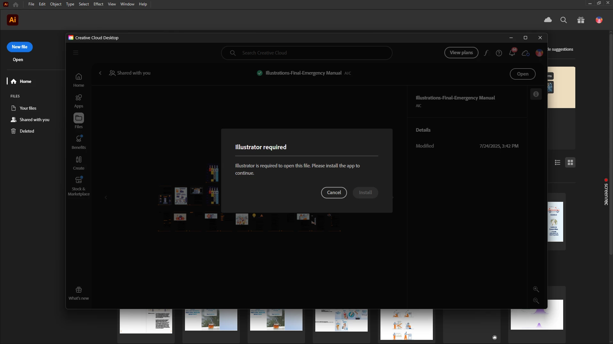Click Open button for Emergency Manual file
This screenshot has width=613, height=344.
[x=523, y=74]
